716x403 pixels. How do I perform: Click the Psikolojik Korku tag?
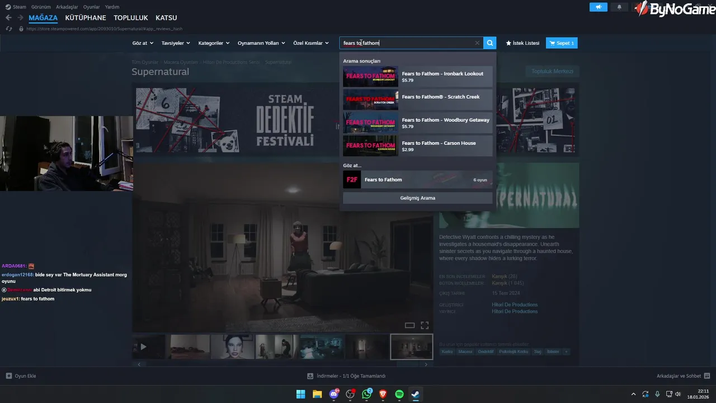(514, 352)
